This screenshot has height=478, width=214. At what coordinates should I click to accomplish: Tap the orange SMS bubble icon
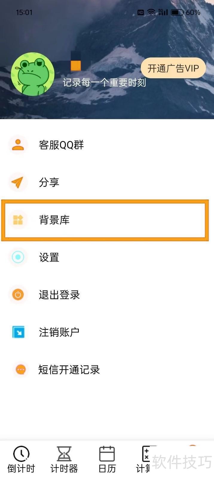(x=20, y=370)
